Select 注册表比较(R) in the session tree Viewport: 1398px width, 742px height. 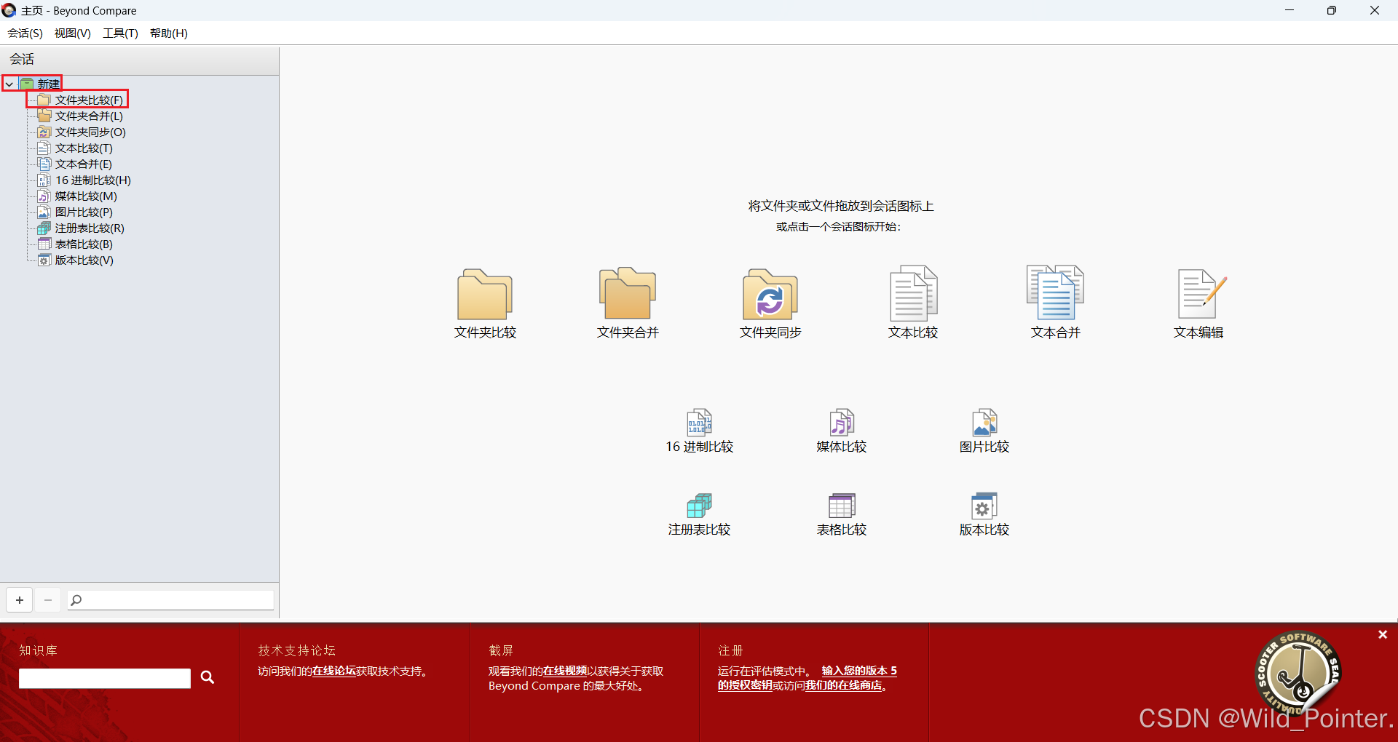click(x=90, y=228)
